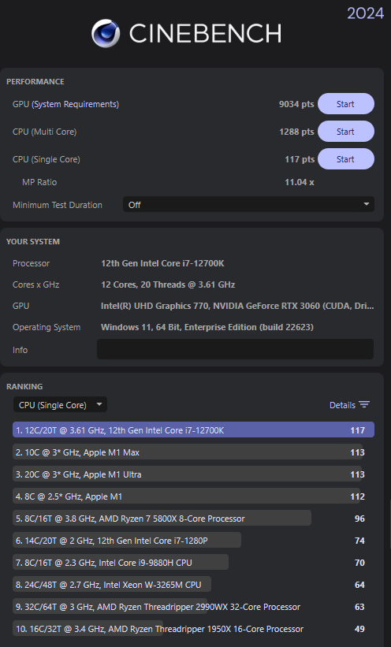Click the MP Ratio label
Screen dimensions: 391x647
(39, 182)
